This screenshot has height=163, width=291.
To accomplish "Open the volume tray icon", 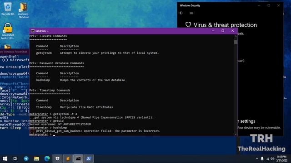I will pos(272,158).
